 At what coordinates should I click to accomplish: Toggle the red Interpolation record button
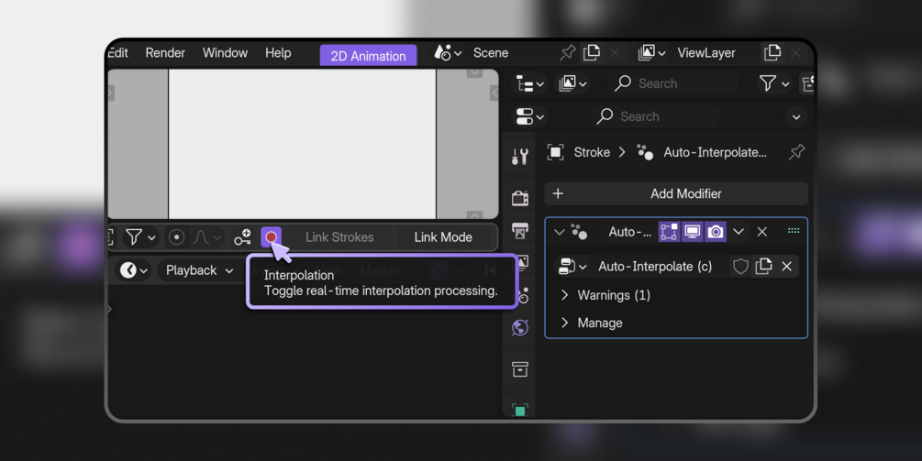271,237
